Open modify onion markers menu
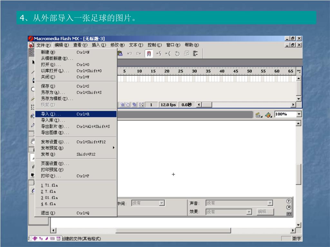 tap(141, 105)
